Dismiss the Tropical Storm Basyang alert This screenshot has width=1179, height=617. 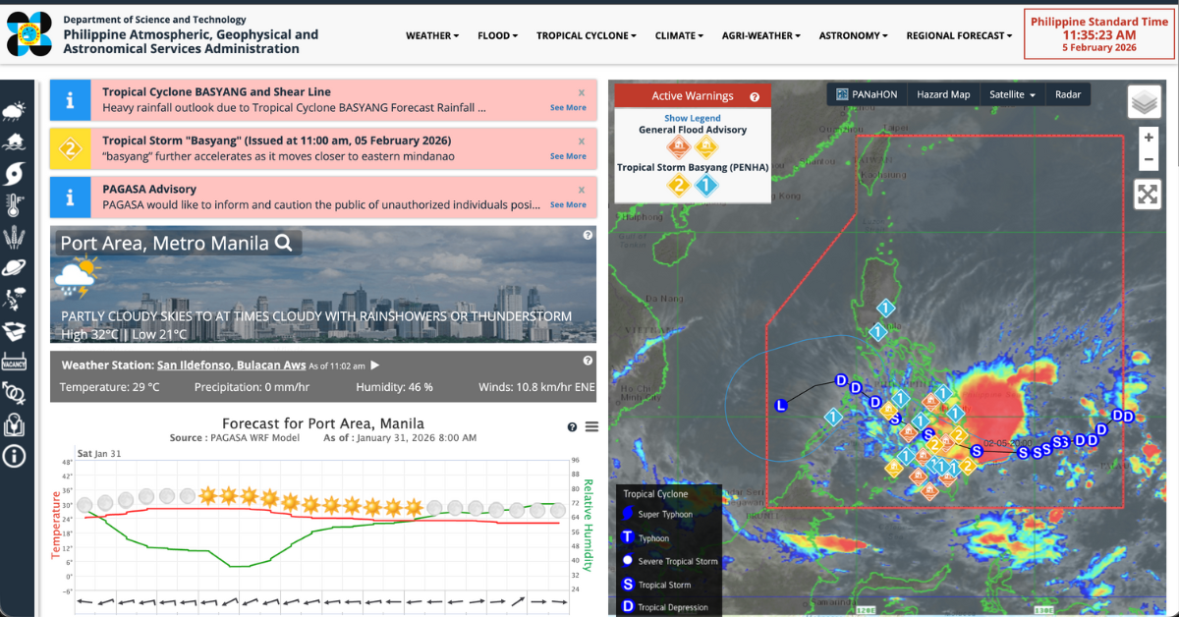pos(582,141)
